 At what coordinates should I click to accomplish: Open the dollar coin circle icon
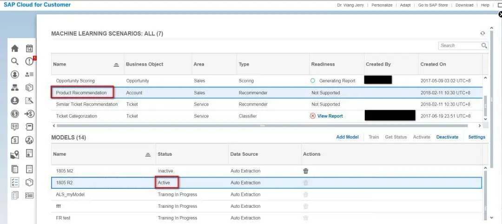coord(15,114)
